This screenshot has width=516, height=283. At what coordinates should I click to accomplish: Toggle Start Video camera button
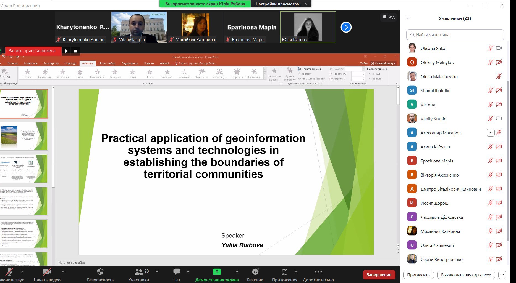[x=47, y=272]
